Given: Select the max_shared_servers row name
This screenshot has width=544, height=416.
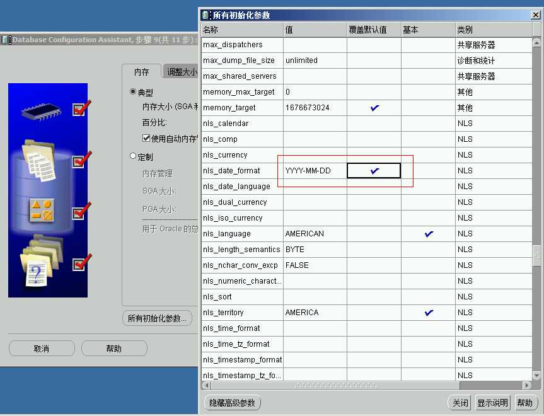Looking at the screenshot, I should point(242,76).
